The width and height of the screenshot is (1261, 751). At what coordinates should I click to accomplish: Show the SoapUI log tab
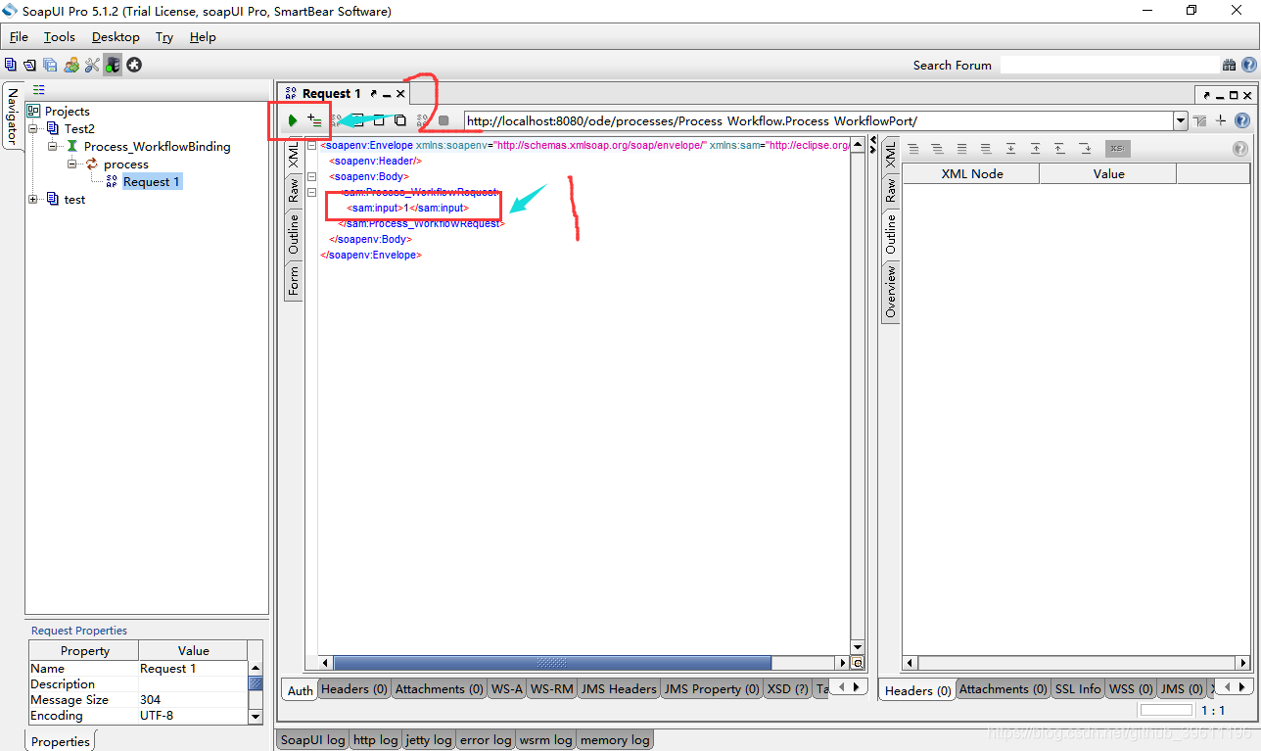tap(312, 740)
